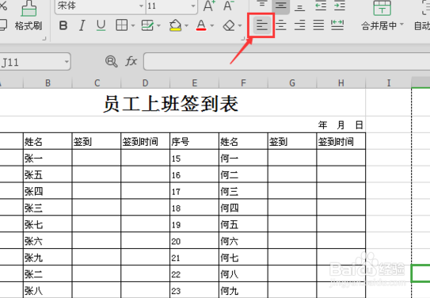Click the clipboard group dialog launcher corner
430x298 pixels.
point(44,38)
